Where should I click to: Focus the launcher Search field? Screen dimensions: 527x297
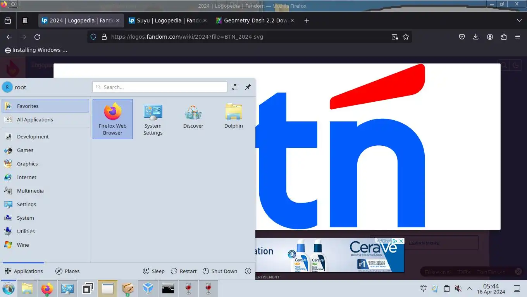[x=160, y=87]
